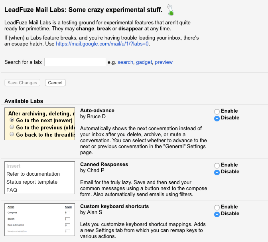The width and height of the screenshot is (268, 242).
Task: Click the Auto-advance lab title
Action: point(97,110)
